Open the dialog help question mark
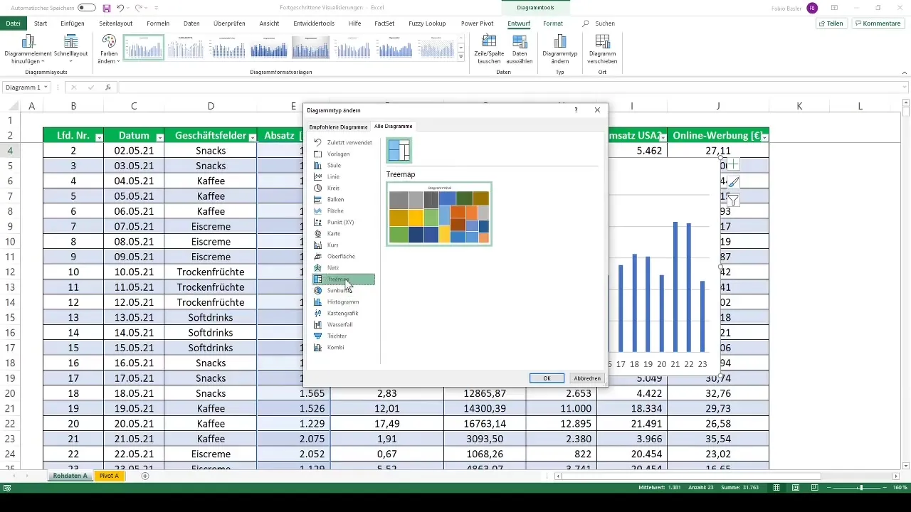This screenshot has width=911, height=512. coord(576,110)
